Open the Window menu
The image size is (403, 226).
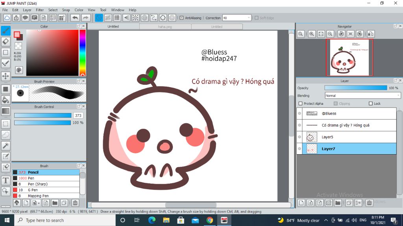point(117,10)
